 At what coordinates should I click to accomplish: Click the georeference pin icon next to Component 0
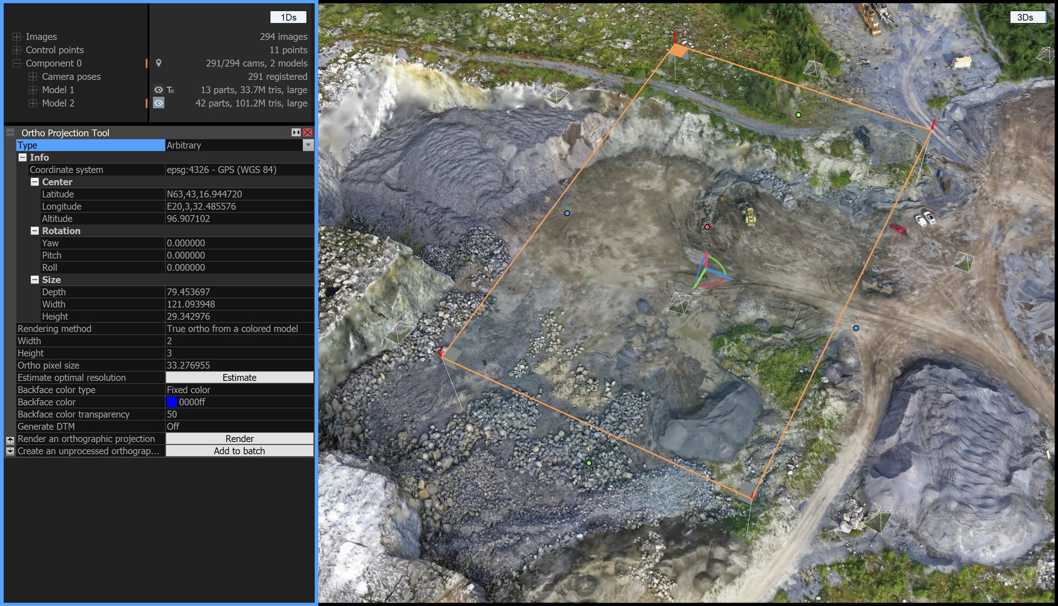(x=159, y=63)
